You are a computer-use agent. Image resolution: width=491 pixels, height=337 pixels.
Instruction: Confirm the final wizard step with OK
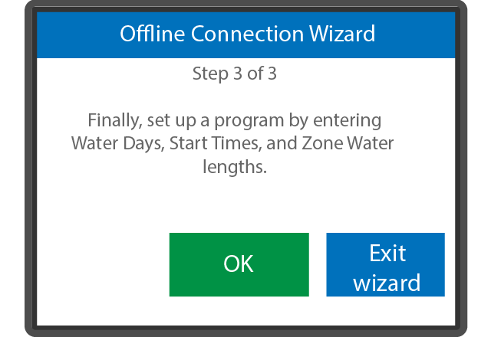(239, 264)
